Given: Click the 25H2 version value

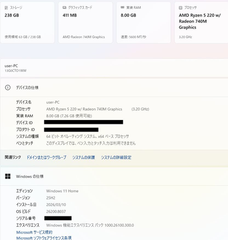Looking at the screenshot, I should tap(50, 198).
